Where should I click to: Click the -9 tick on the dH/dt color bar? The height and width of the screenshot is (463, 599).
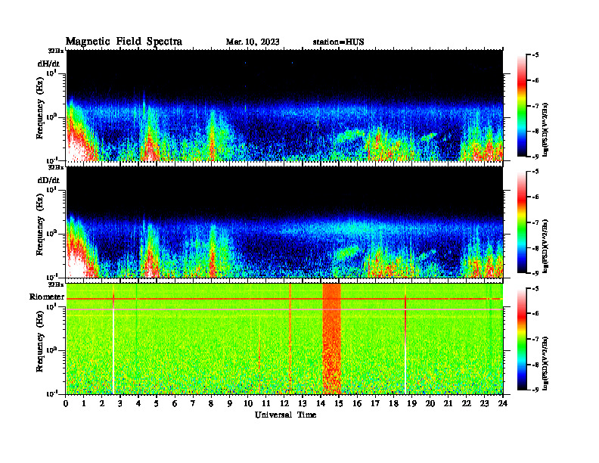coord(535,157)
